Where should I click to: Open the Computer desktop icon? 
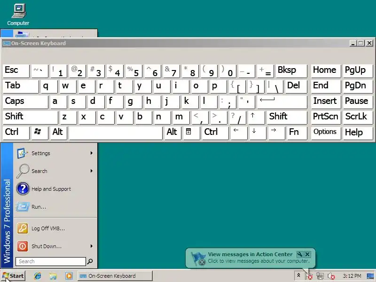[x=18, y=15]
